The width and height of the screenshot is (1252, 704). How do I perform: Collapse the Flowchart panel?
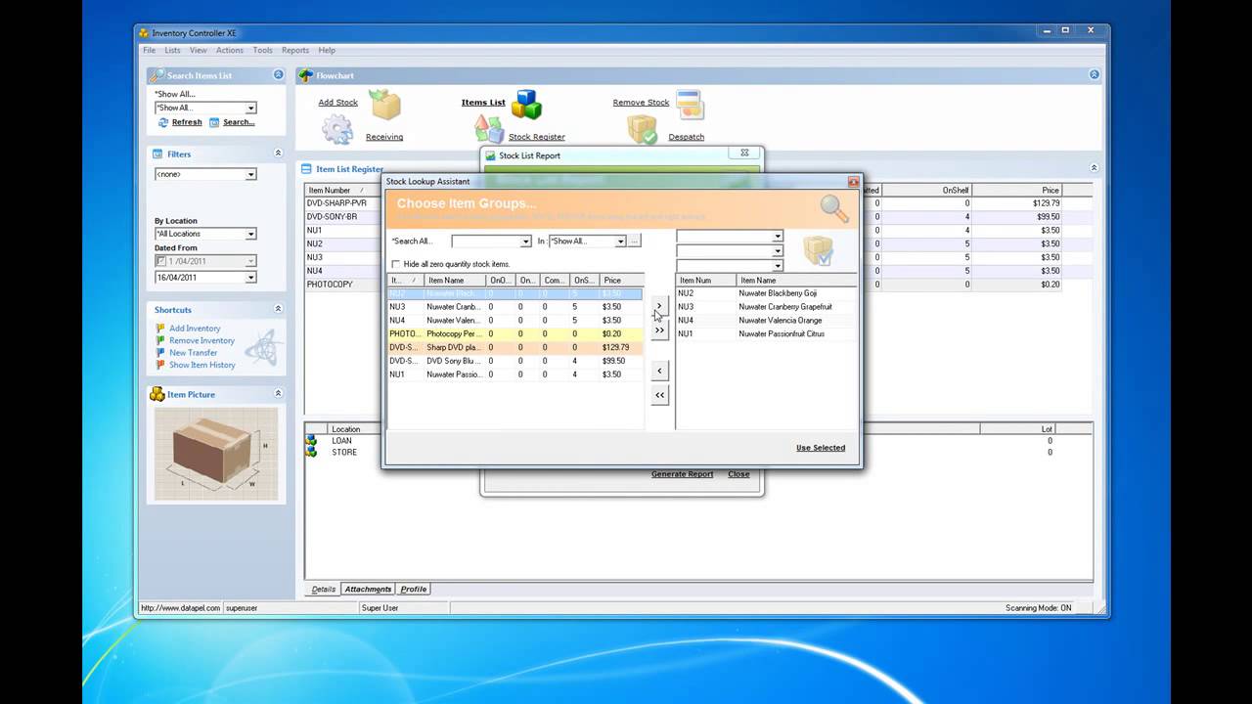click(1094, 74)
